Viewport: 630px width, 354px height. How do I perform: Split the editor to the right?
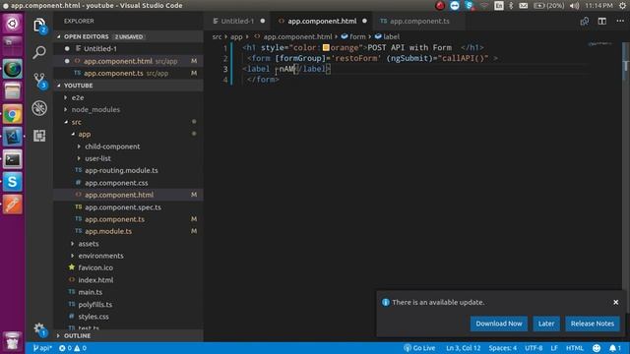pos(601,22)
